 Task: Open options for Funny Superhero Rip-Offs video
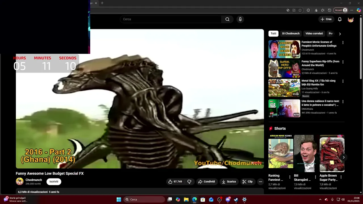pos(343,62)
